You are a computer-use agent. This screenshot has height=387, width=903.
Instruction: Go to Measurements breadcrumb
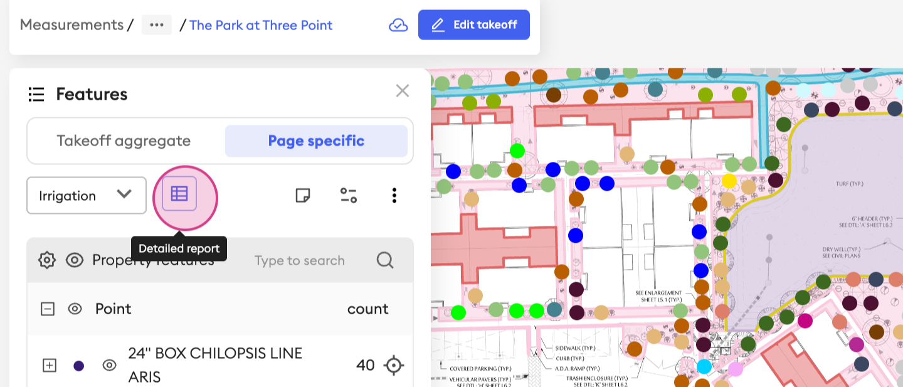click(71, 25)
